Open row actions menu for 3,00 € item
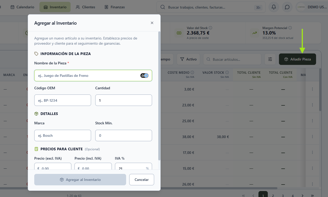328x197 pixels. click(x=312, y=89)
